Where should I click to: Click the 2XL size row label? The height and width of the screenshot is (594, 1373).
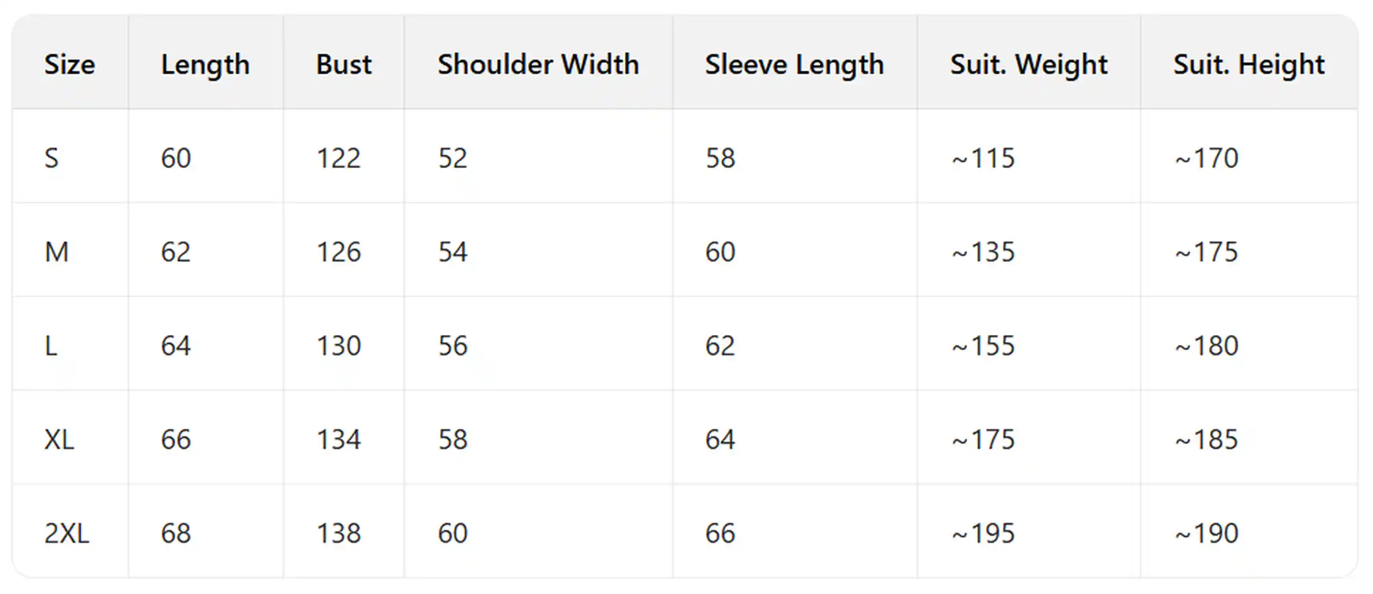pyautogui.click(x=67, y=533)
